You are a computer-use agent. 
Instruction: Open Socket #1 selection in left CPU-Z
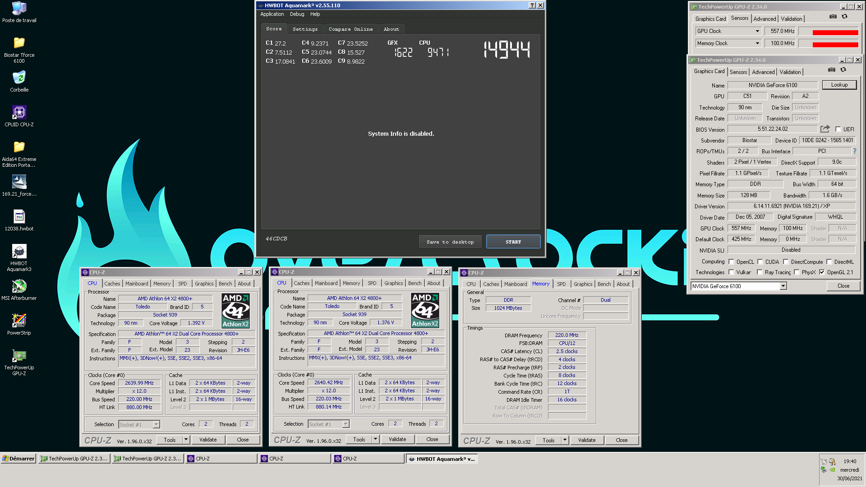click(139, 425)
